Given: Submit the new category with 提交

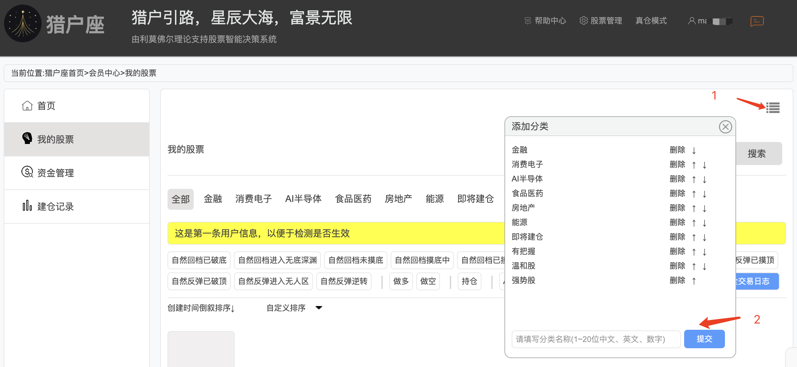Looking at the screenshot, I should [704, 339].
